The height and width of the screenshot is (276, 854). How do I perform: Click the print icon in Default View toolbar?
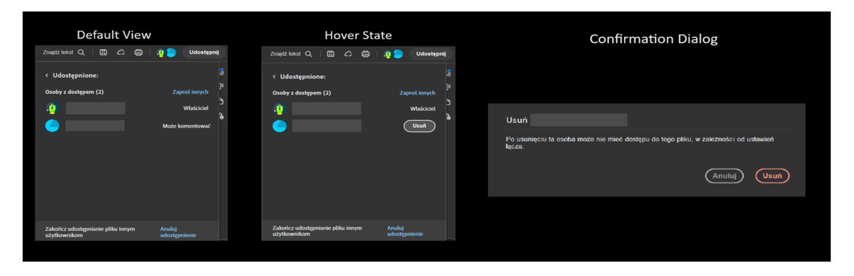138,52
